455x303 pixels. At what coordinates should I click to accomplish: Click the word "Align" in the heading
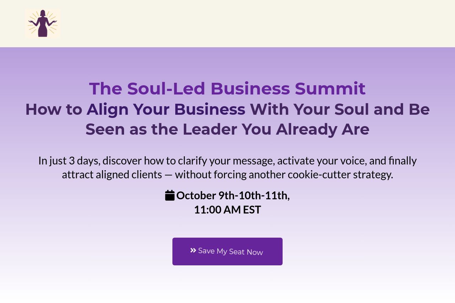[107, 109]
